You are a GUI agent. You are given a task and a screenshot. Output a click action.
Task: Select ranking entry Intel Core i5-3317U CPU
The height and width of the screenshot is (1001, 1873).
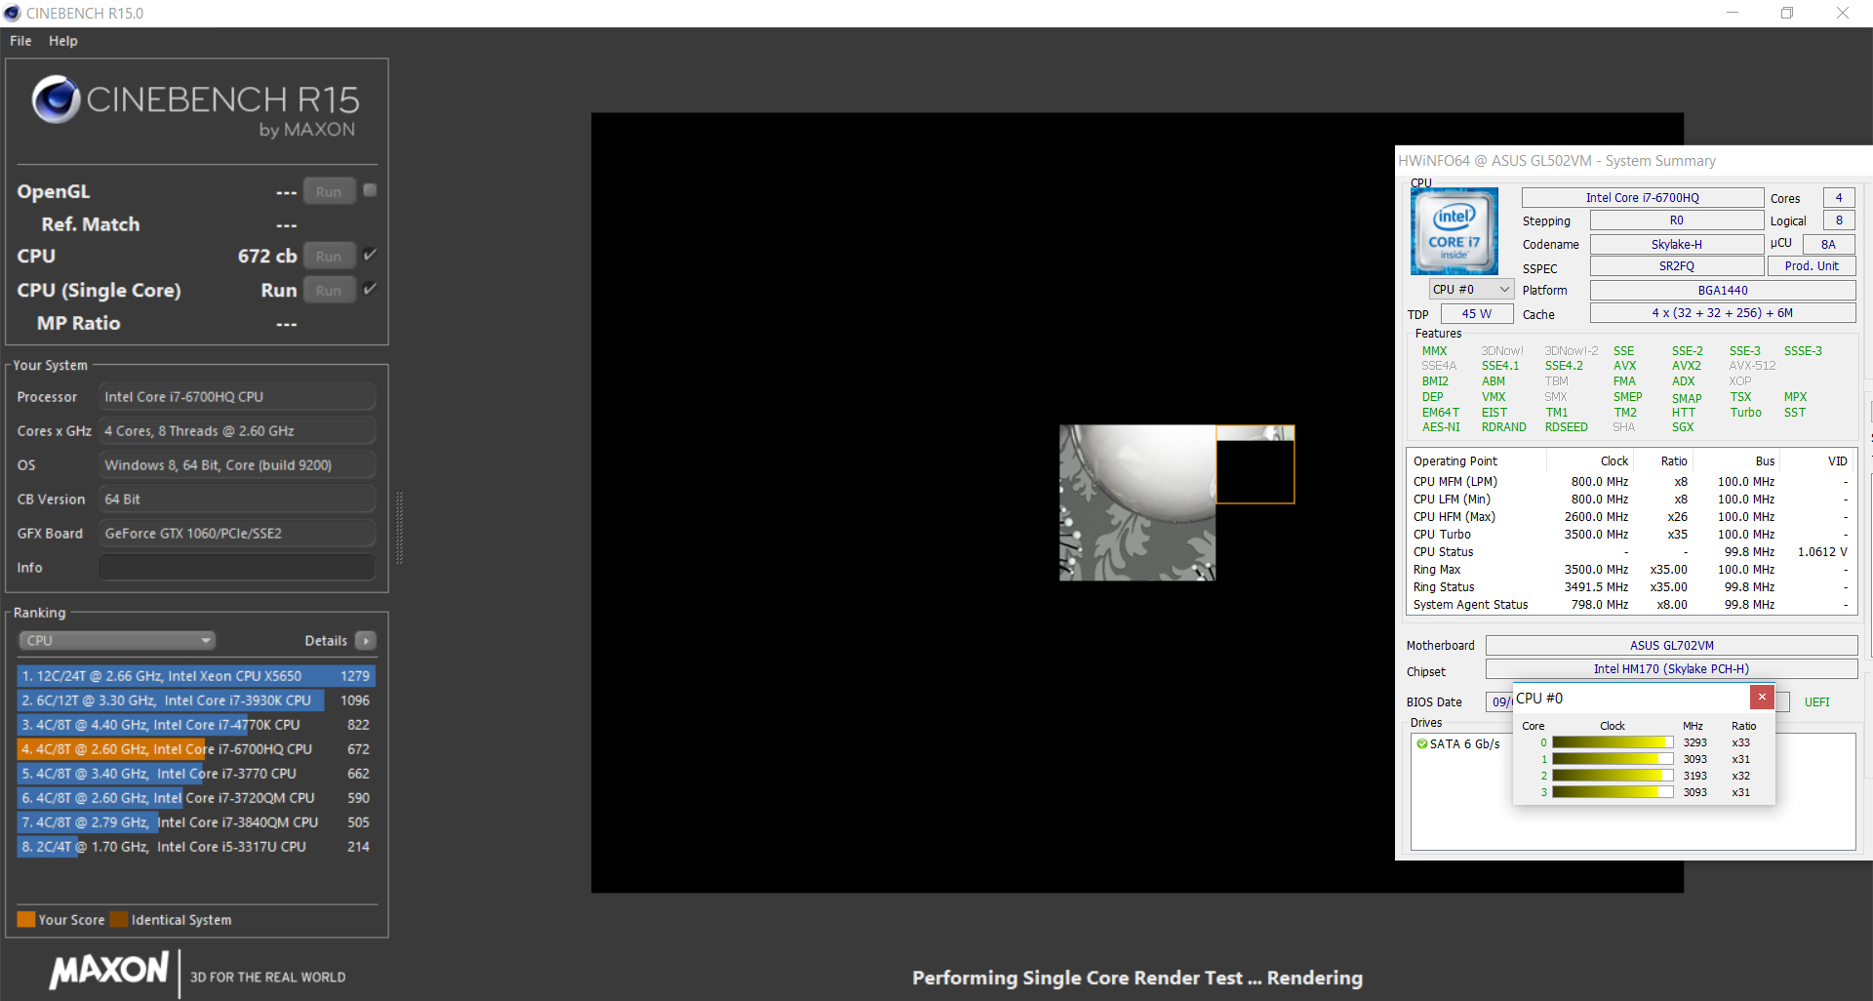pos(196,847)
